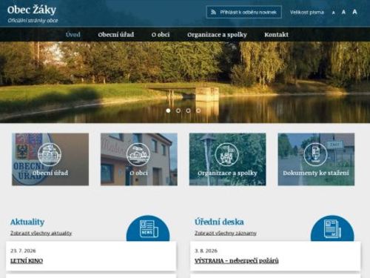Show the first slide via carousel dot
This screenshot has height=278, width=370.
(168, 110)
